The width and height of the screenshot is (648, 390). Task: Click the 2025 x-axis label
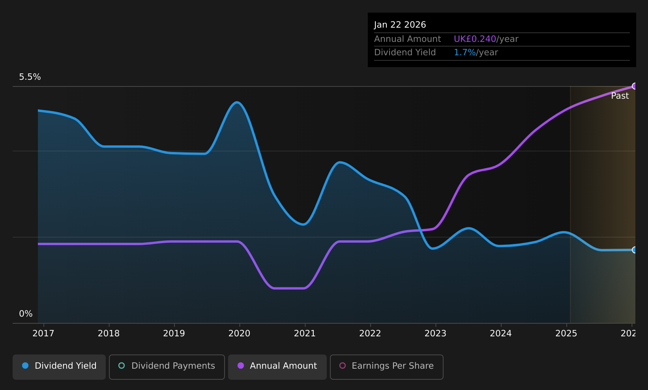[x=566, y=334]
